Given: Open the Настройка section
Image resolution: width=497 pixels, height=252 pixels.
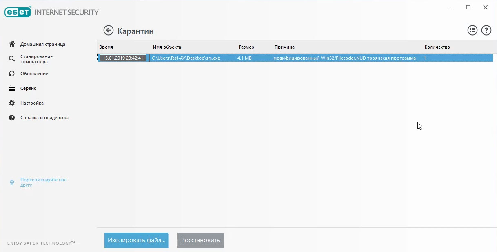Looking at the screenshot, I should coord(32,103).
